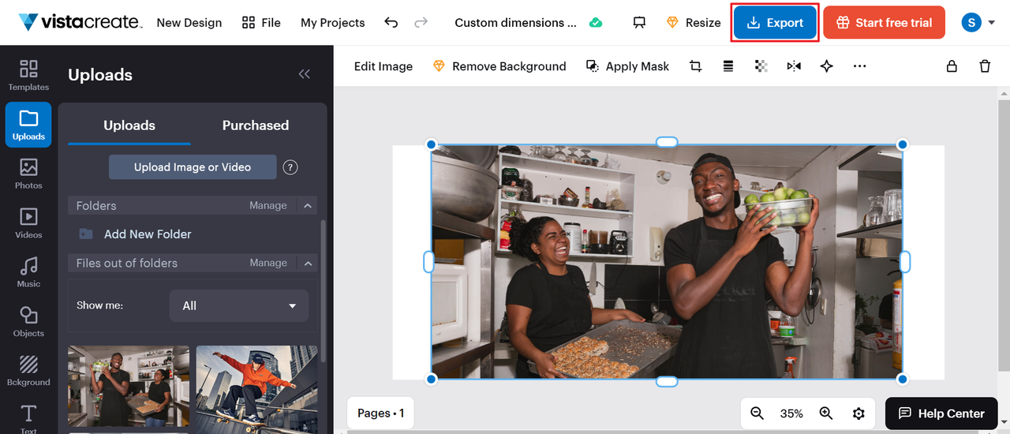Open the Text sidebar tool
This screenshot has height=434, width=1010.
(x=28, y=418)
